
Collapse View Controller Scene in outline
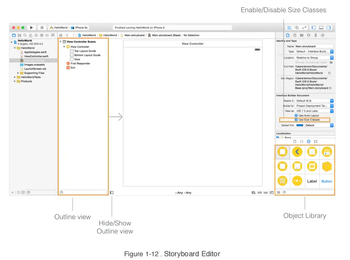tap(60, 42)
